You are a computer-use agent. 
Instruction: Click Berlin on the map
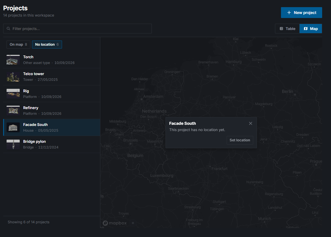tap(288, 91)
